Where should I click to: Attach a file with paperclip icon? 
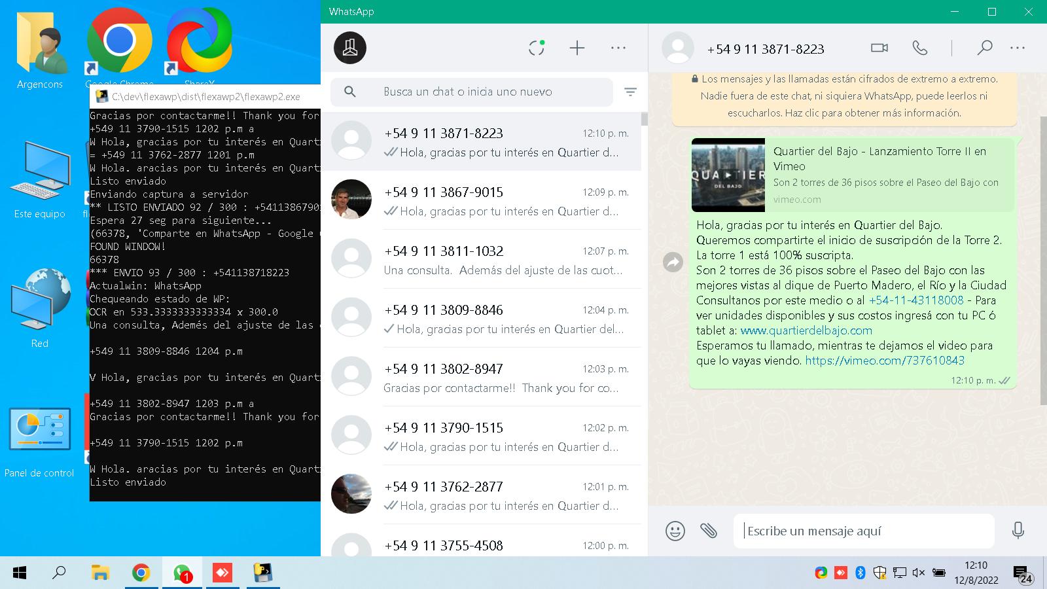(709, 531)
